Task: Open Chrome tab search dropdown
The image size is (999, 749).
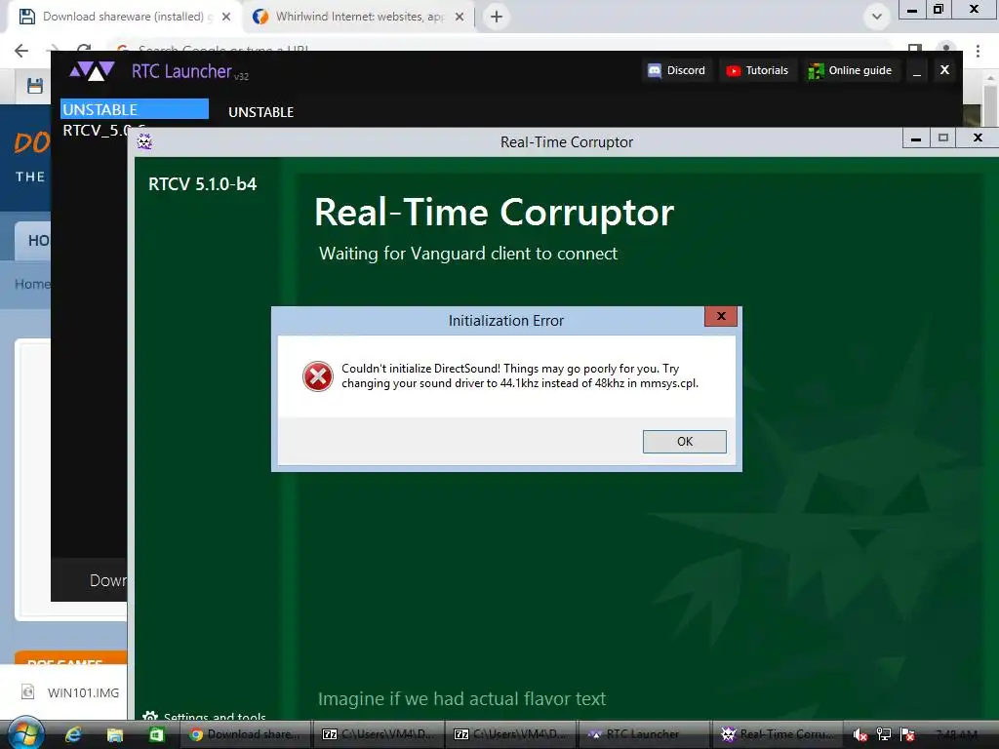Action: point(877,17)
